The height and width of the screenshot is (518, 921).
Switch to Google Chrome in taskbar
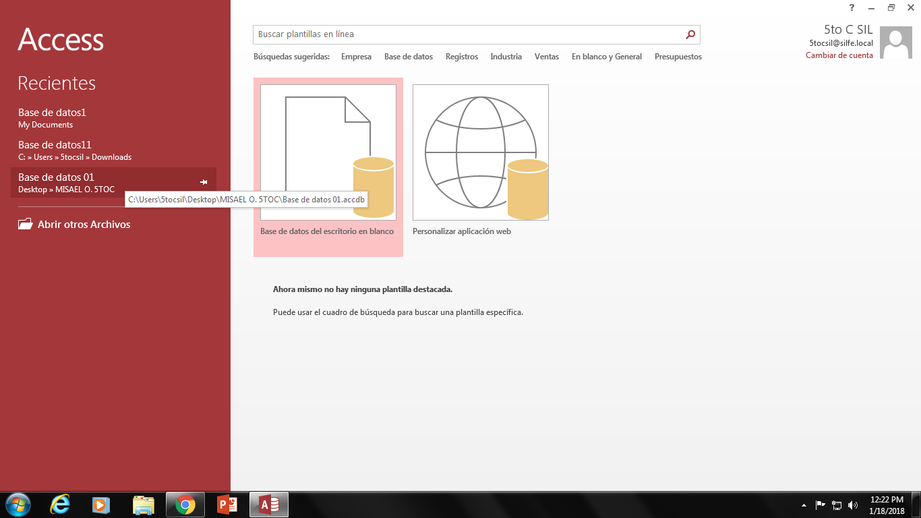click(185, 505)
